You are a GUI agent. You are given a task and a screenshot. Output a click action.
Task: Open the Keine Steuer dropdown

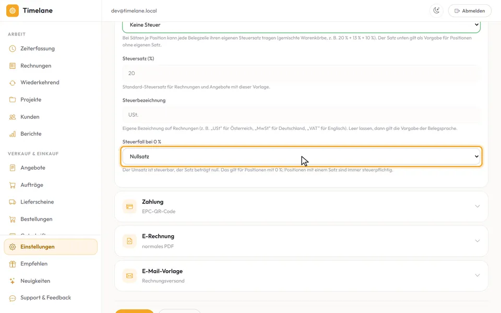click(x=301, y=26)
